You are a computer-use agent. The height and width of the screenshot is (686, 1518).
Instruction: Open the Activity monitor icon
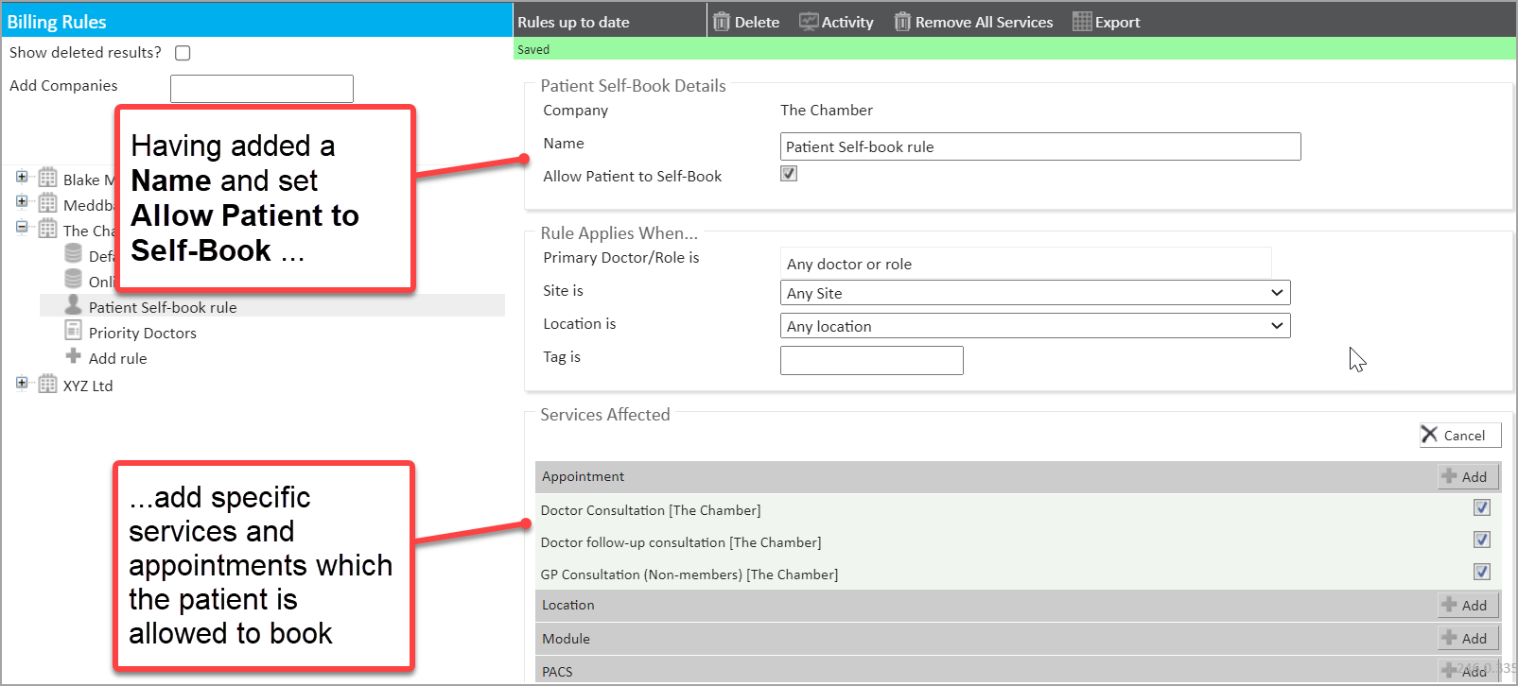(809, 22)
